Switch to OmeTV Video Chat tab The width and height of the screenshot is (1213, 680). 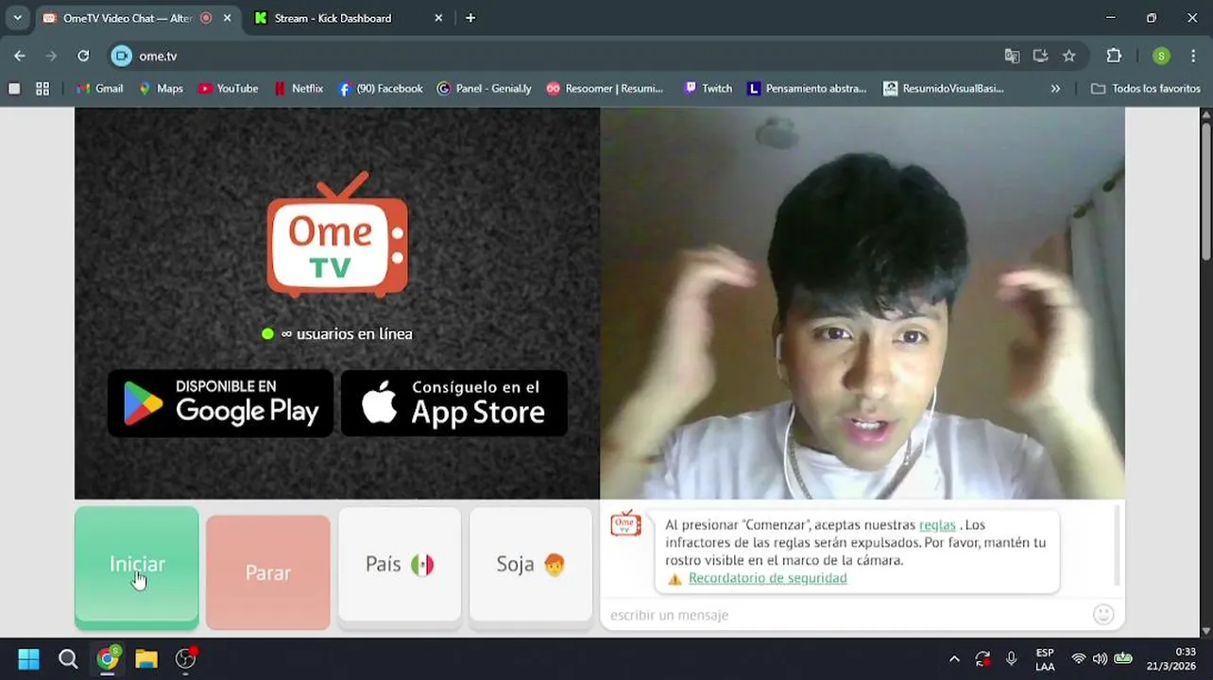(126, 18)
